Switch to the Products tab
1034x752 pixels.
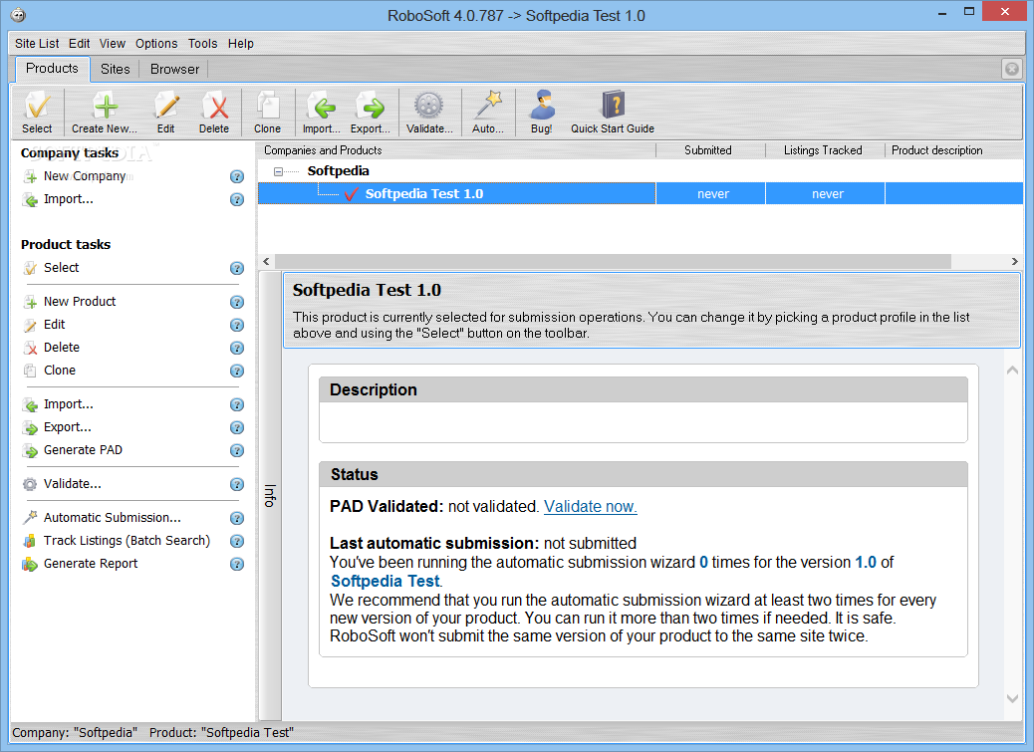pos(52,69)
